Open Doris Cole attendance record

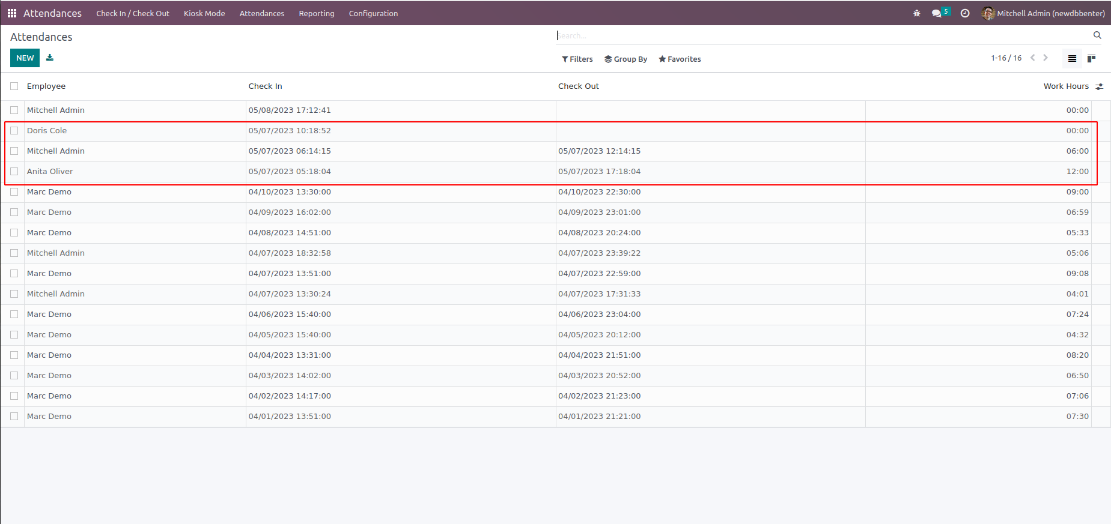(47, 131)
